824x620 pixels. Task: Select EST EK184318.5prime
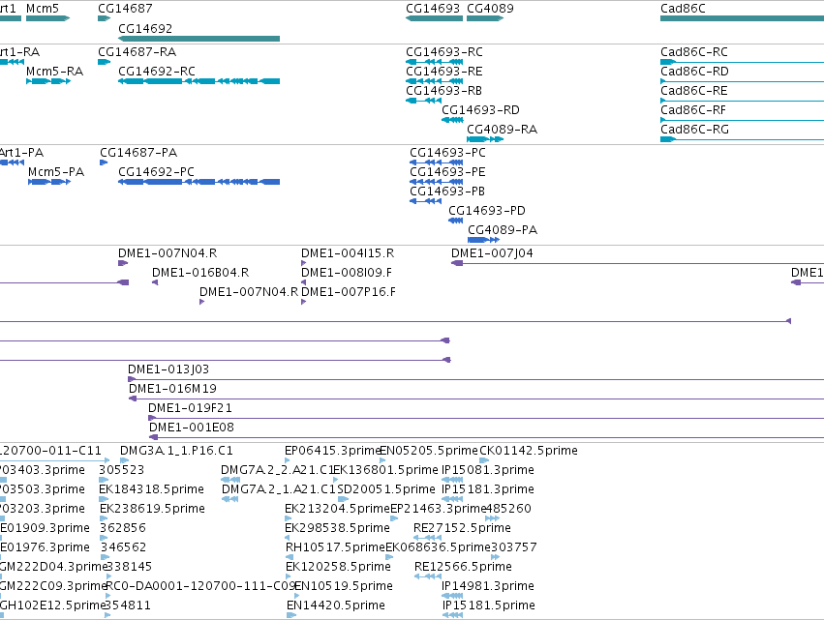pos(103,499)
